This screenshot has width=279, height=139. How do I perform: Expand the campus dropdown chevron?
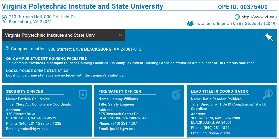(x=120, y=35)
